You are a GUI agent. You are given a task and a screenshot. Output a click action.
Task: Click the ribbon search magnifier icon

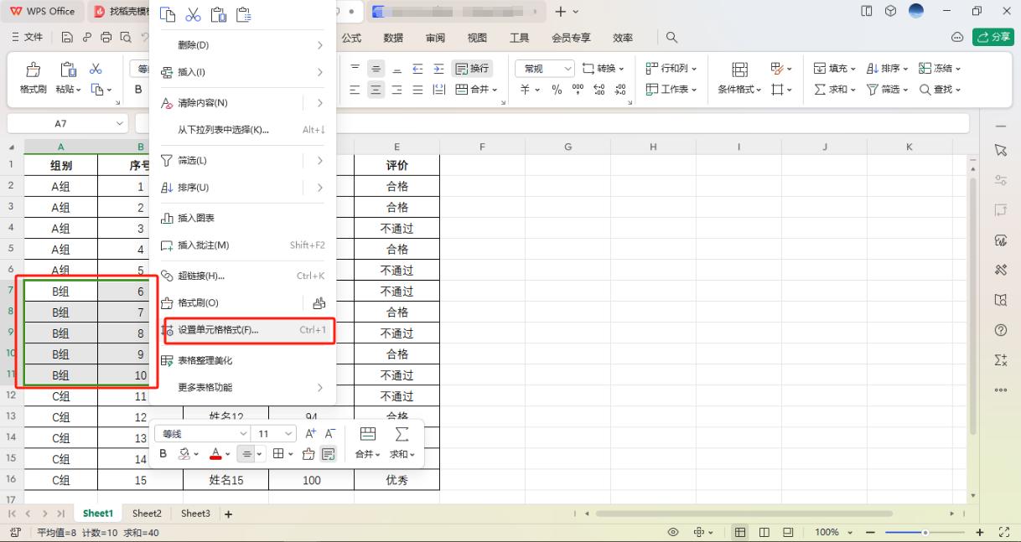pos(671,38)
